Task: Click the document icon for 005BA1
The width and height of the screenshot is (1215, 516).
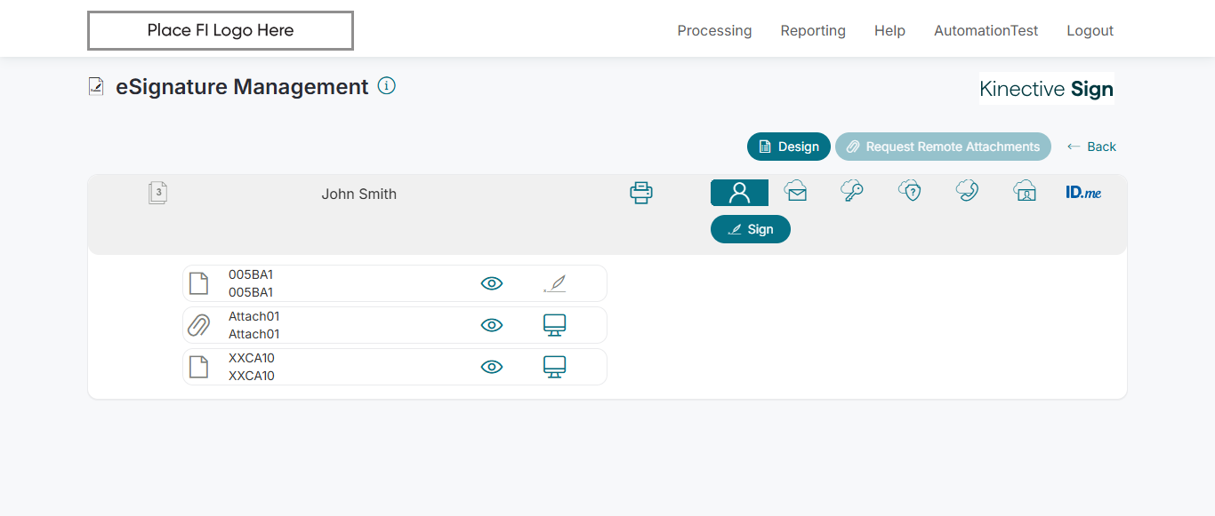Action: [x=199, y=283]
